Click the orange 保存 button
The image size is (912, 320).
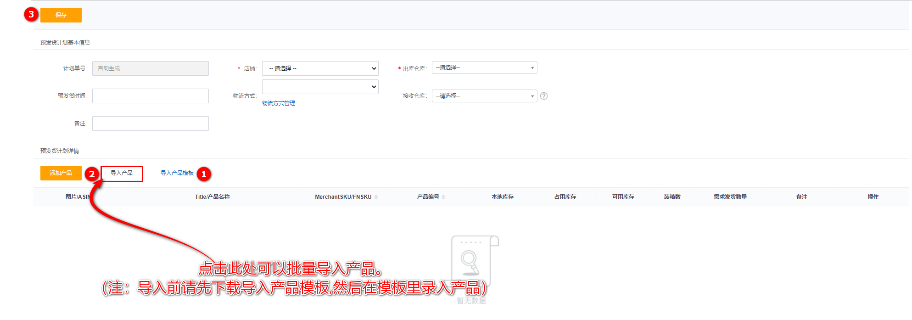coord(61,15)
